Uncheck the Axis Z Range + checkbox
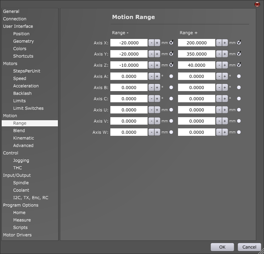Screen dimensions: 264x254 click(x=239, y=65)
